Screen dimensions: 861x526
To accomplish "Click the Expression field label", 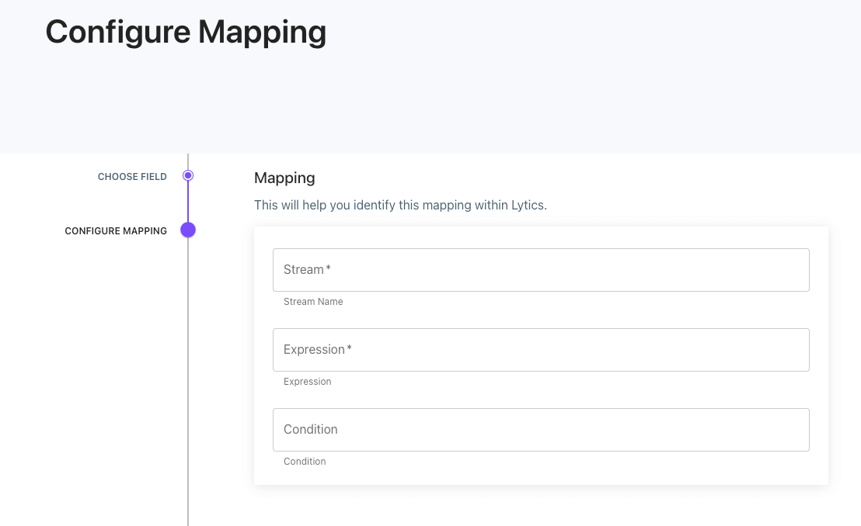I will pyautogui.click(x=315, y=349).
